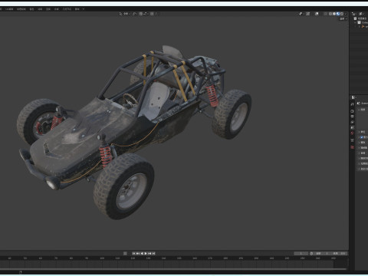Screen dimensions: 368x276
Task: Open the seventh top menu bar item
Action: tap(57, 9)
